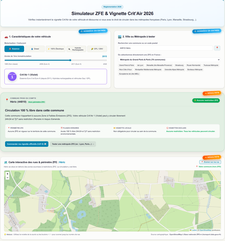
Task: Click the Héric link in map heading
Action: coord(62,162)
